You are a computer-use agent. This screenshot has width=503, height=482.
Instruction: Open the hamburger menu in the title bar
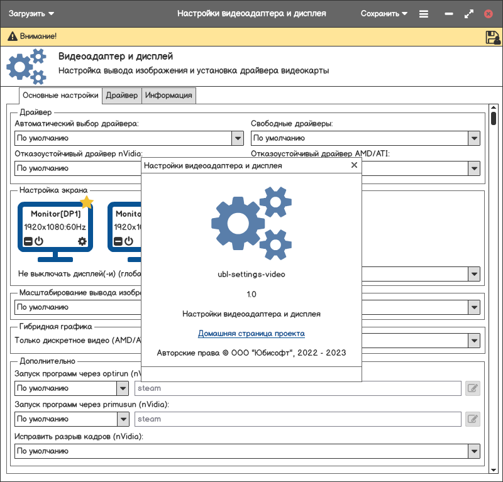424,13
